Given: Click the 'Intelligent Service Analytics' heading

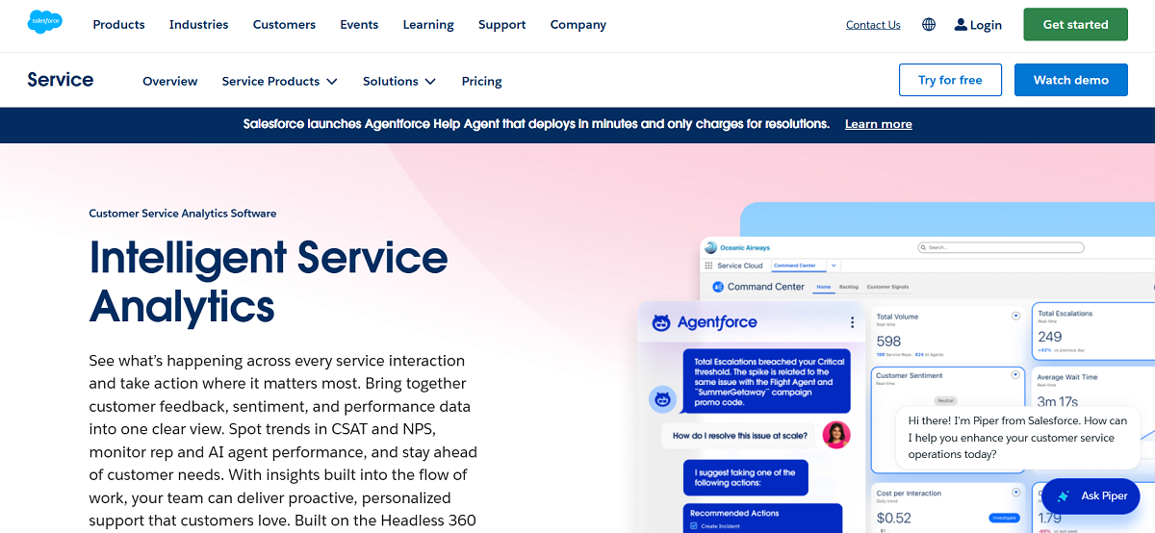Looking at the screenshot, I should [x=269, y=282].
